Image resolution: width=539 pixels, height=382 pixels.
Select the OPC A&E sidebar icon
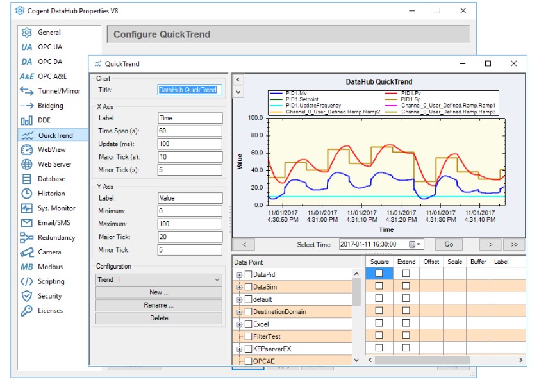[27, 76]
